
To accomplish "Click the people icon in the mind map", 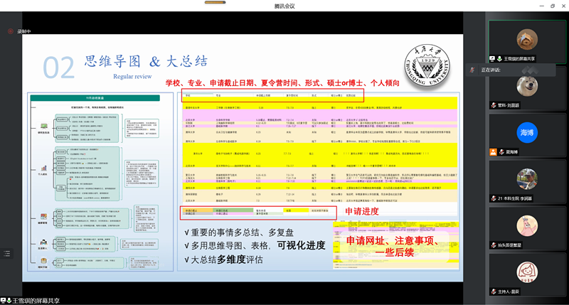I will pos(43,242).
